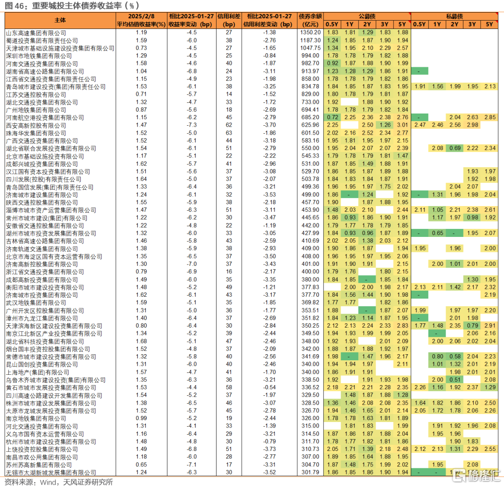
Task: Select 山东高速集团有限公司 row name
Action: [x=36, y=33]
